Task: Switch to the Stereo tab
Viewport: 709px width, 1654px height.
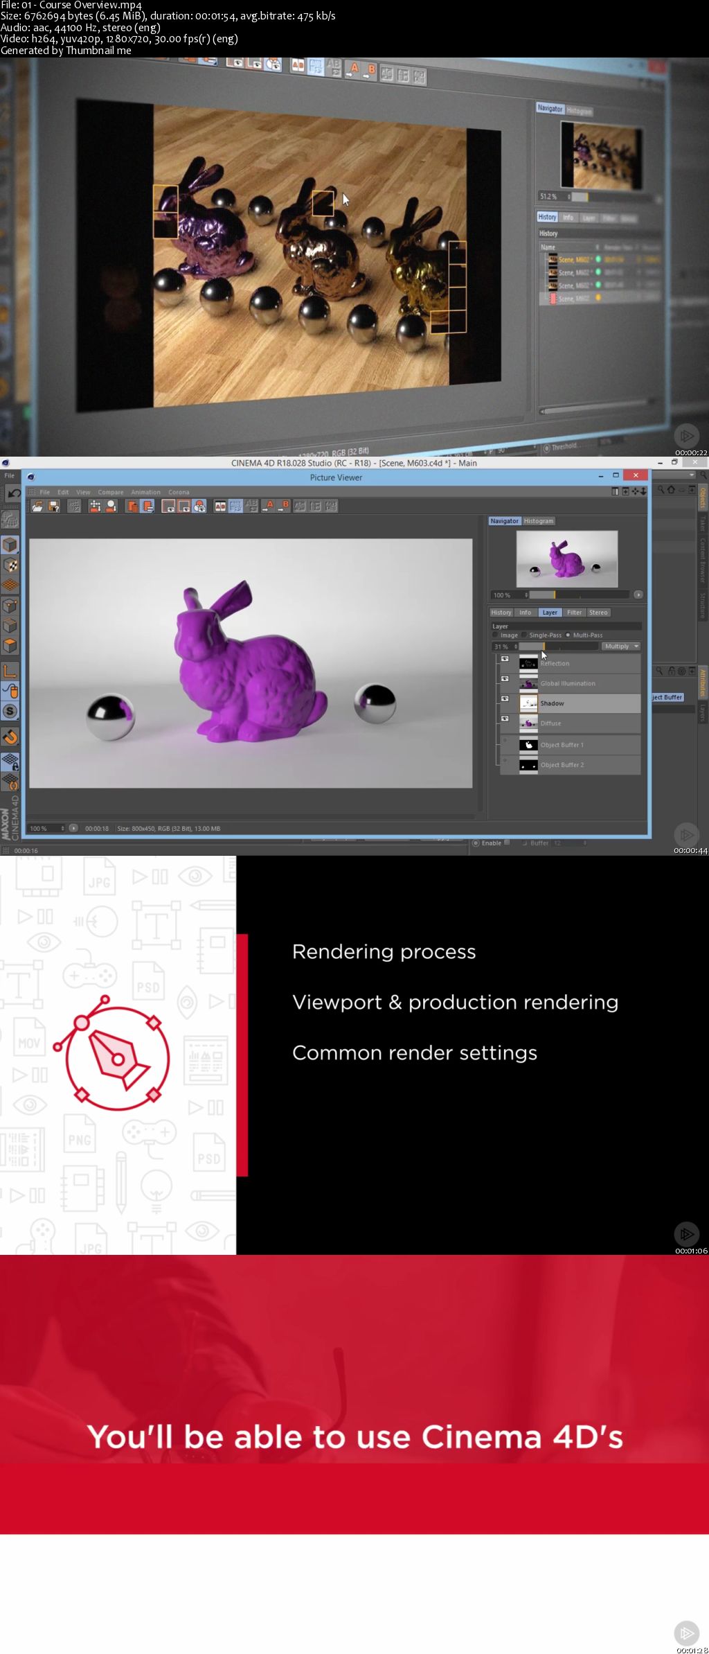Action: (x=598, y=613)
